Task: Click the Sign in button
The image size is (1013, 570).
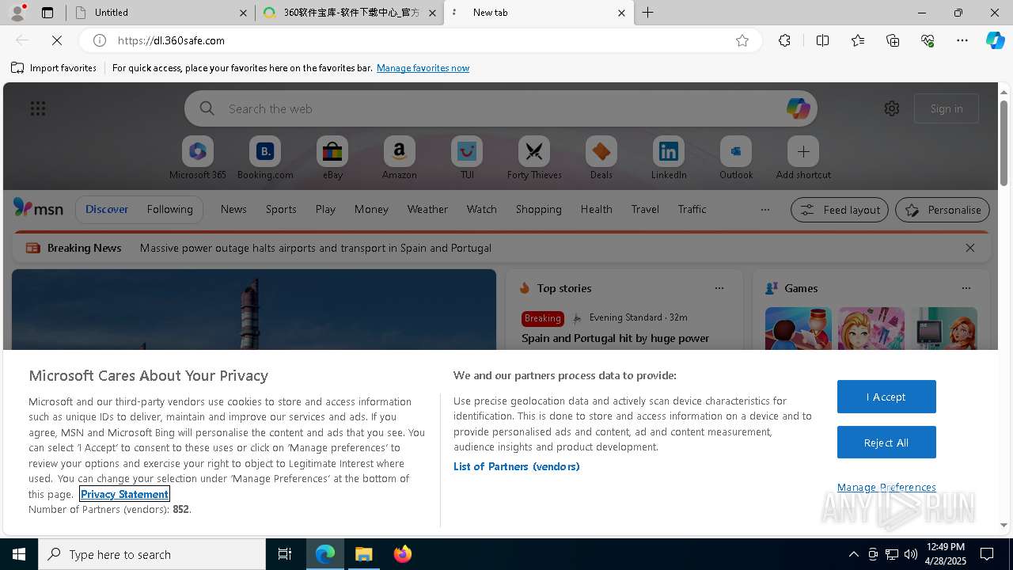Action: [x=947, y=108]
